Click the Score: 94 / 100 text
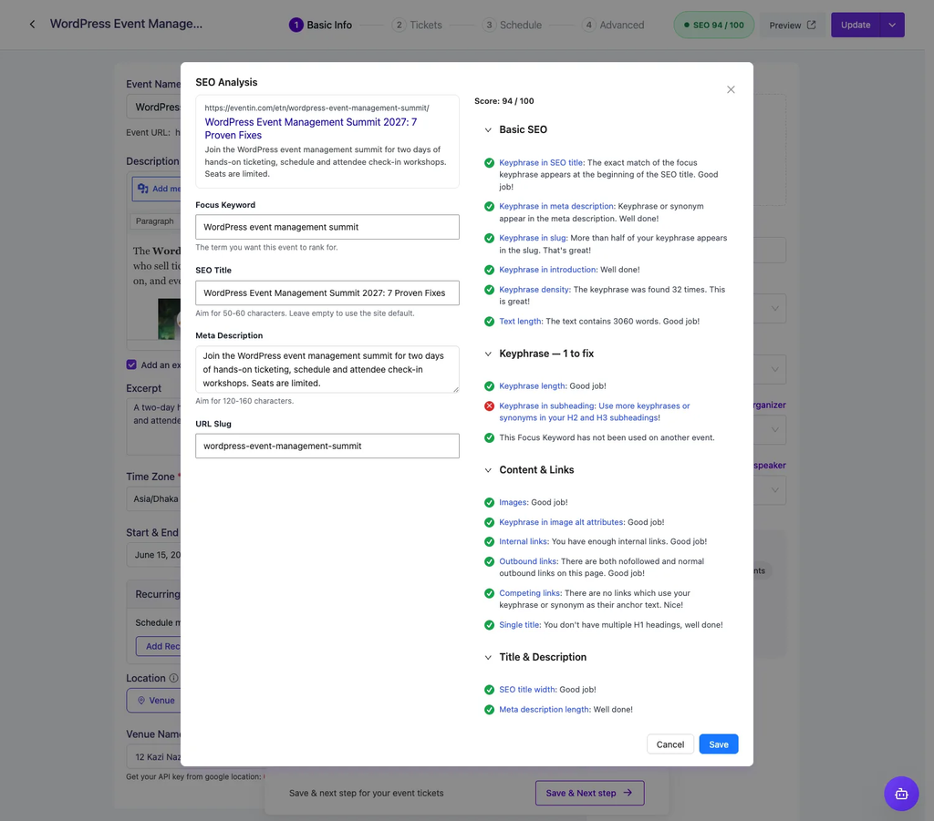This screenshot has height=821, width=934. coord(503,101)
